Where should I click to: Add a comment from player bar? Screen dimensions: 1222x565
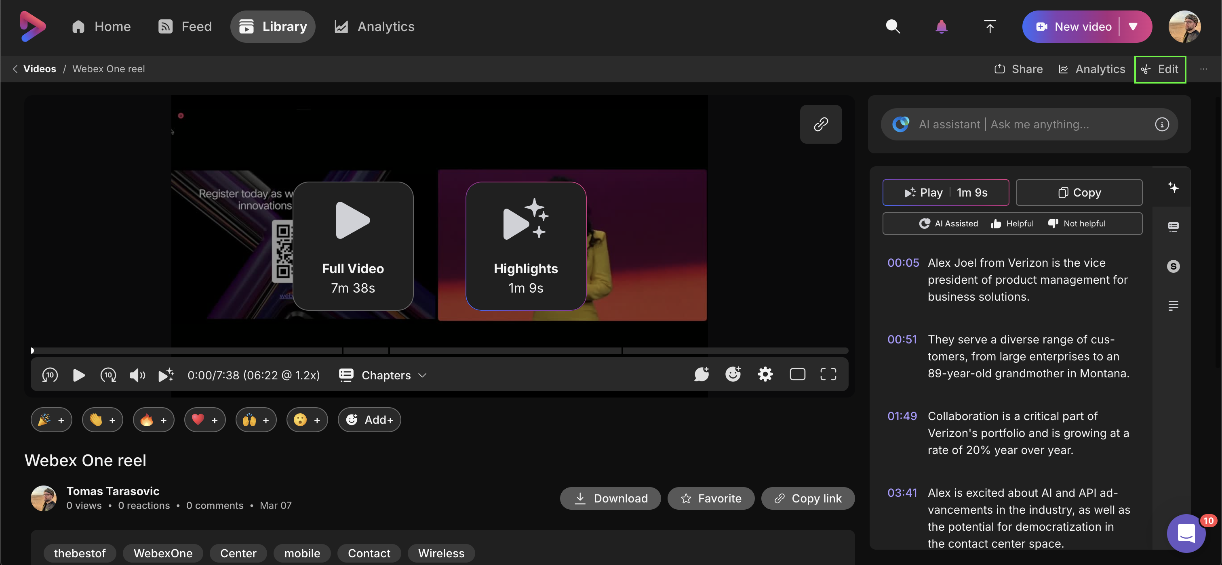click(701, 374)
